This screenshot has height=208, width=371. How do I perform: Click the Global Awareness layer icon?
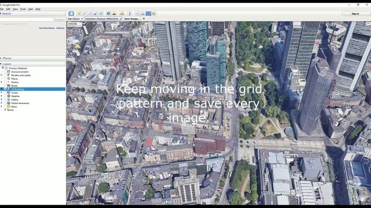pyautogui.click(x=9, y=103)
